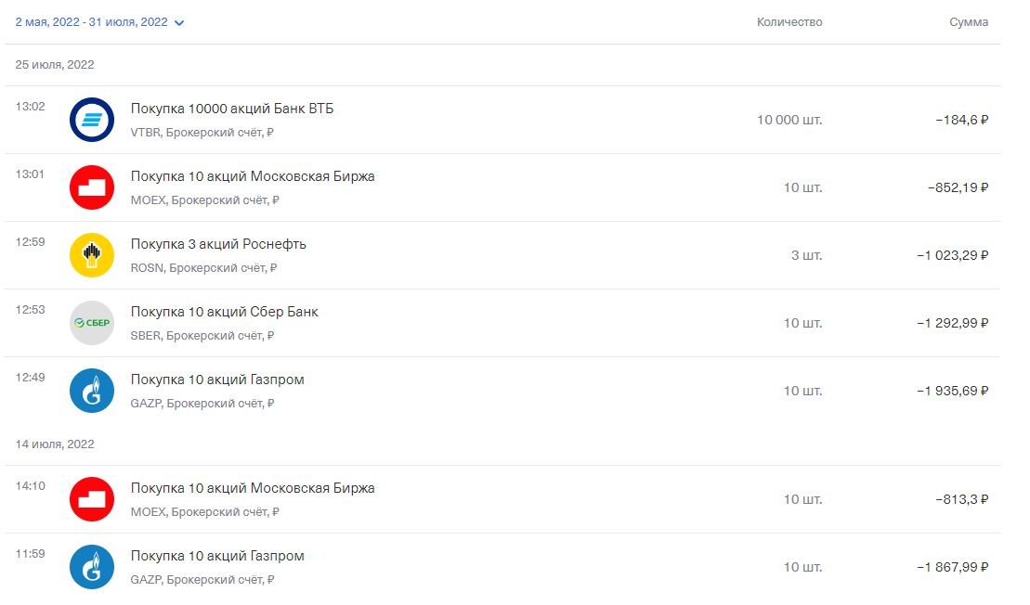The image size is (1030, 605).
Task: Click the VTB bank logo icon
Action: pos(92,120)
